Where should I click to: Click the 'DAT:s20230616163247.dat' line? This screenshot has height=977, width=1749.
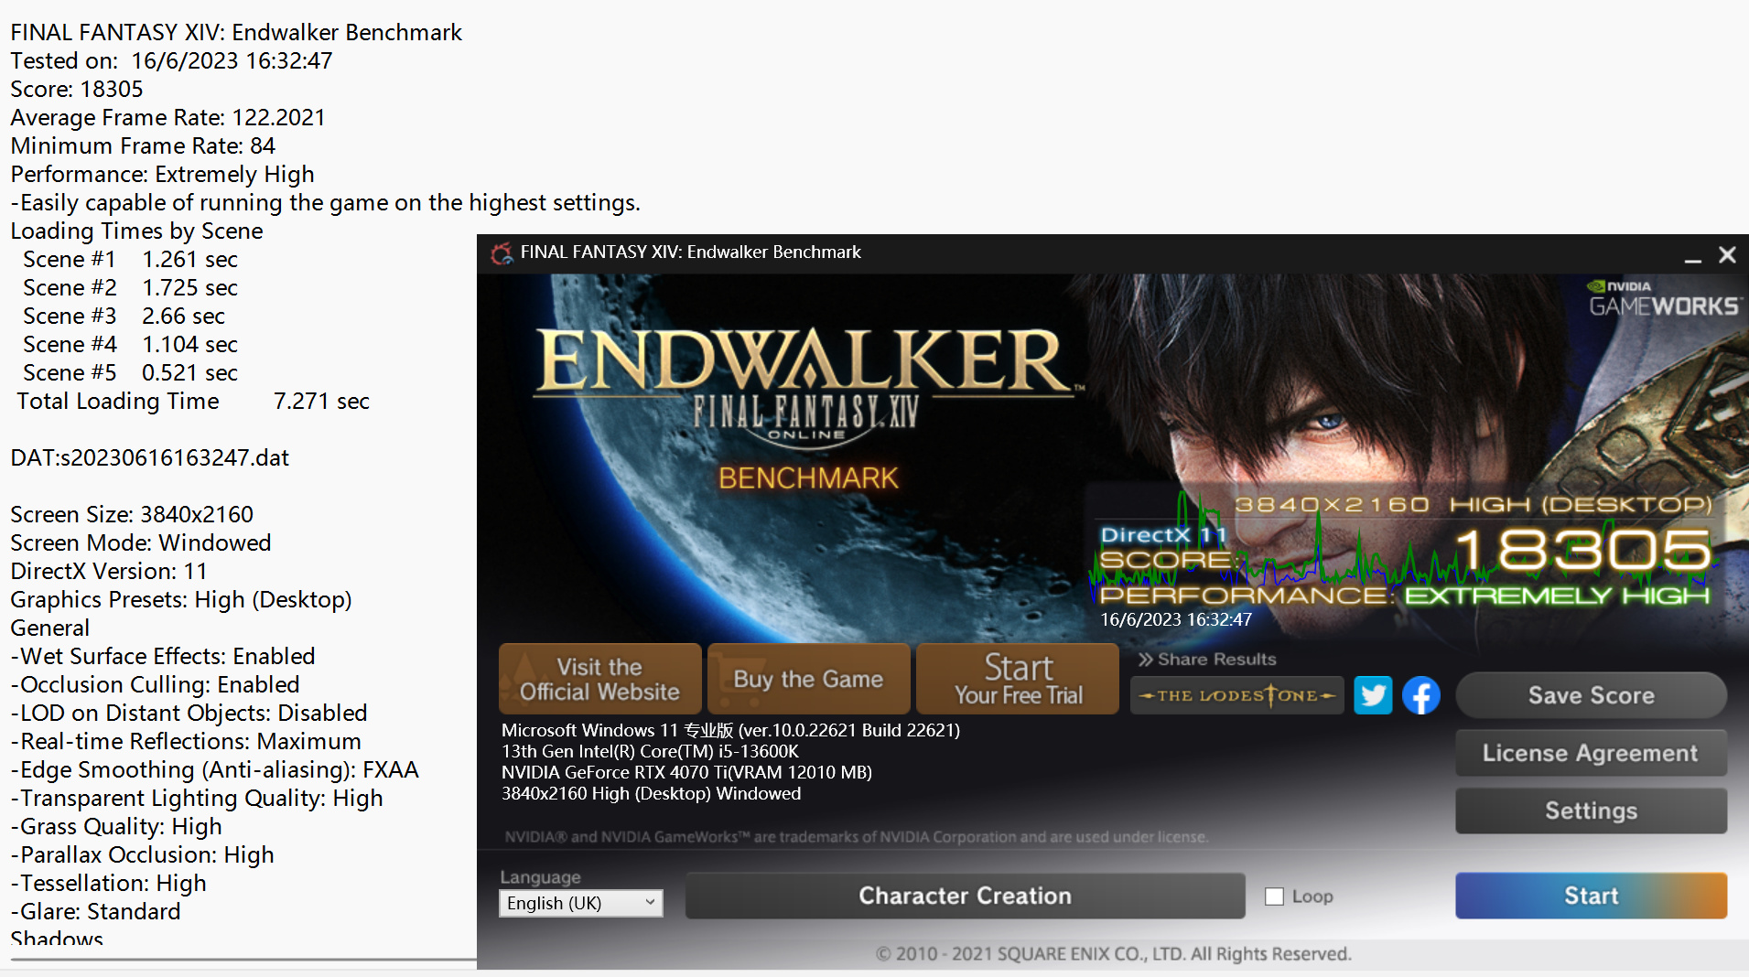150,458
